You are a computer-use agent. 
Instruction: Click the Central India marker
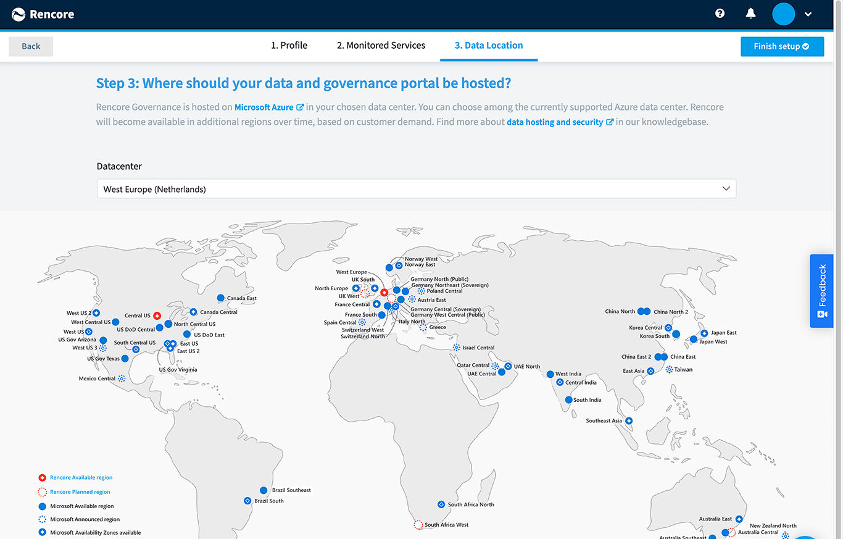[560, 382]
